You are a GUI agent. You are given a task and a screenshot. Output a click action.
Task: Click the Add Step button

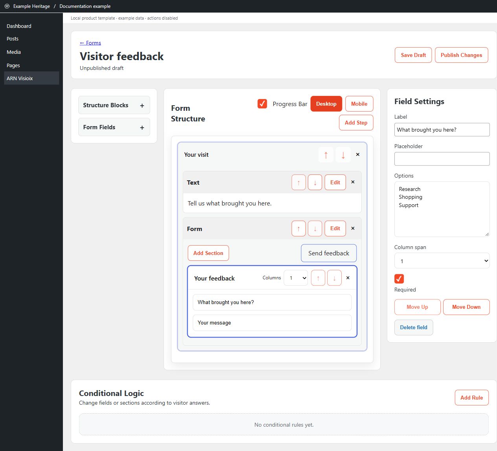pyautogui.click(x=356, y=123)
